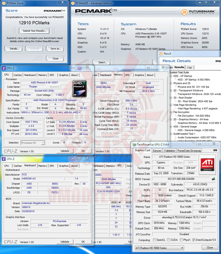Collapse the Multithreaded Test 1 node

[x=171, y=134]
